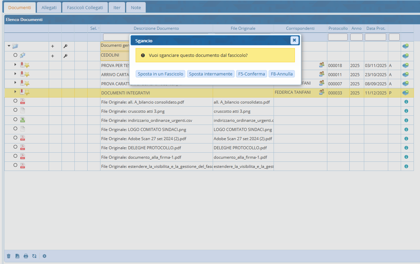This screenshot has width=420, height=264.
Task: Select radio circle for indirizzario_ordinanze_urgenti.csv row
Action: (15, 119)
